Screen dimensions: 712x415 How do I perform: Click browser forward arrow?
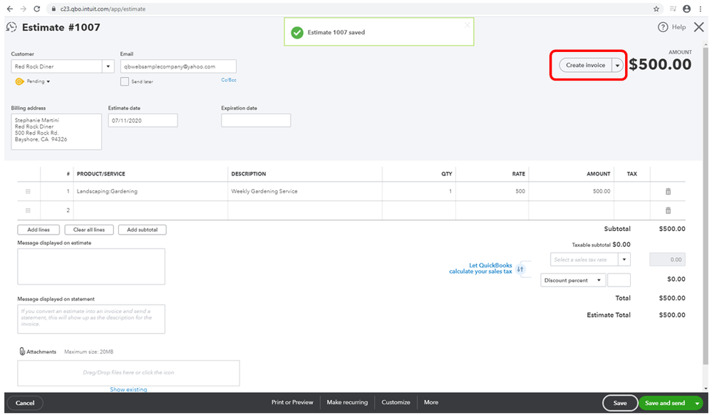(23, 9)
